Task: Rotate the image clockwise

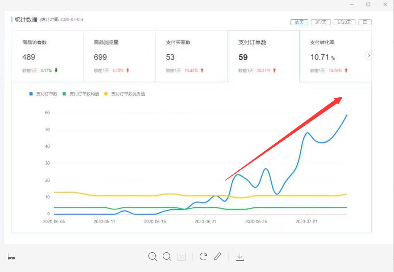Action: pos(203,256)
